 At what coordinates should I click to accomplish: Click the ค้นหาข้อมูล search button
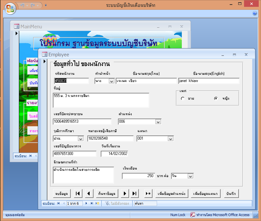tap(107, 193)
